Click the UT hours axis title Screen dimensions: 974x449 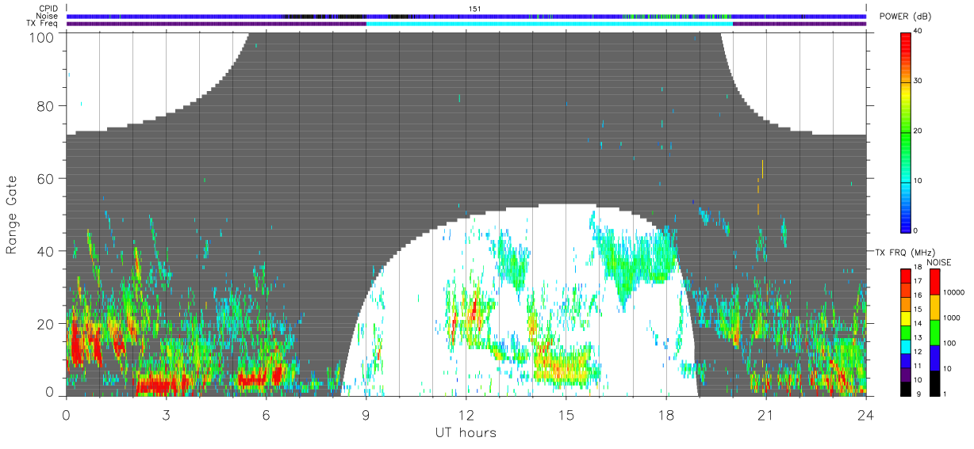pos(466,432)
